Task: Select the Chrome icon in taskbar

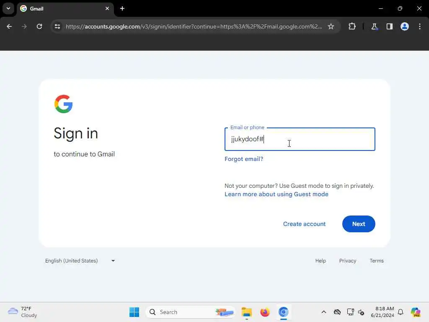Action: click(x=284, y=312)
